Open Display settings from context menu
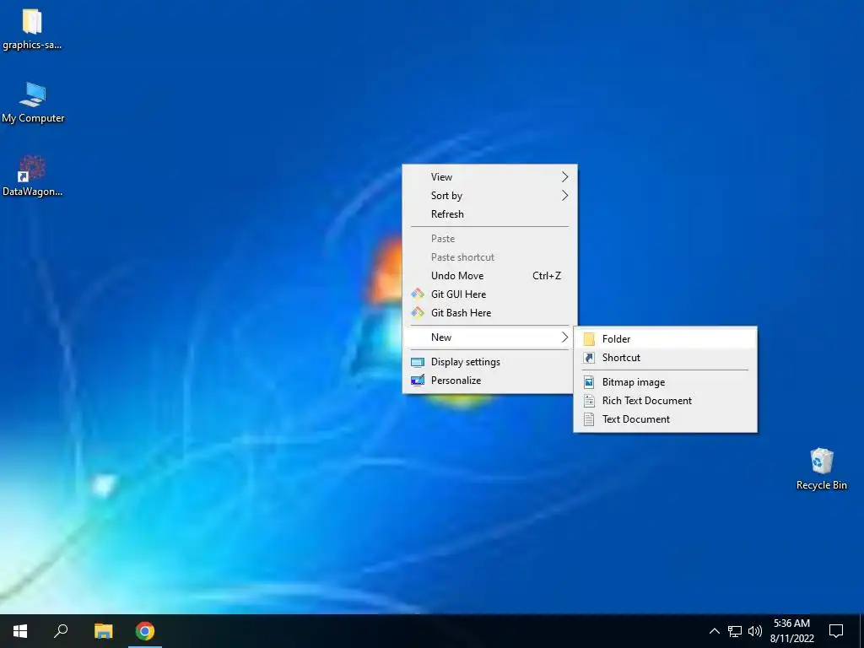The height and width of the screenshot is (648, 864). click(490, 362)
